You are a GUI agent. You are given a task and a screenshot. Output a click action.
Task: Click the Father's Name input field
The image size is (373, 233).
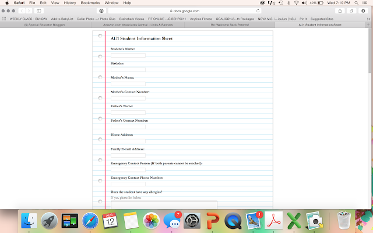pyautogui.click(x=128, y=112)
